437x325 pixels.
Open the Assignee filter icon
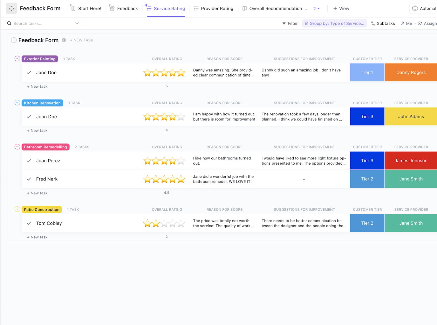point(420,23)
